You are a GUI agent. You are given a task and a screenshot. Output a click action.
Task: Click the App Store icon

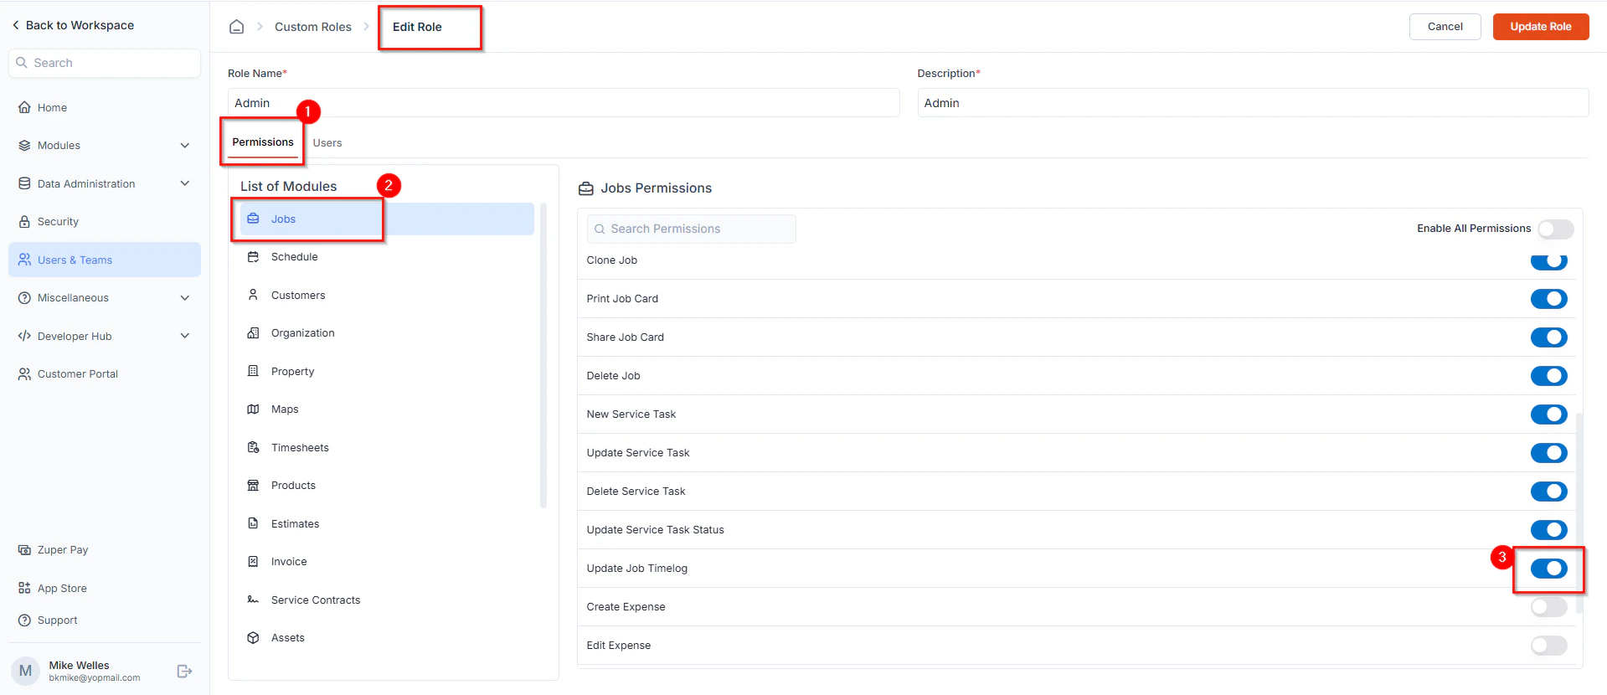click(24, 588)
